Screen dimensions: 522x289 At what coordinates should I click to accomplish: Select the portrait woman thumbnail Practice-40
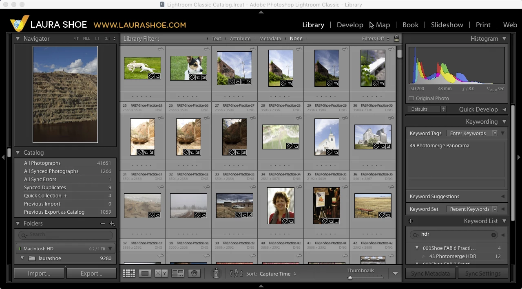pyautogui.click(x=281, y=206)
